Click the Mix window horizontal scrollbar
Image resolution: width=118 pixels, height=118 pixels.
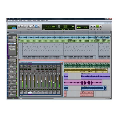(x=42, y=96)
